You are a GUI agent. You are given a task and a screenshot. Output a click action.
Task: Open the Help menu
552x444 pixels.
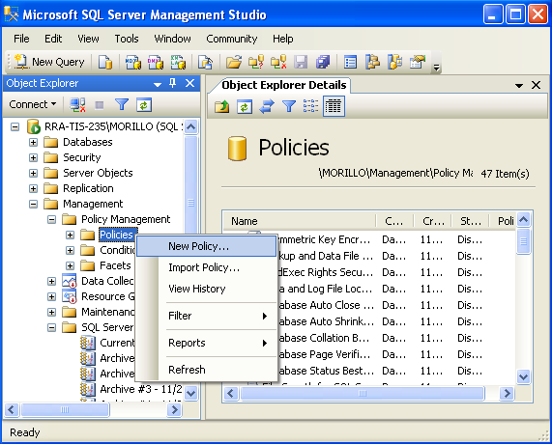[282, 39]
